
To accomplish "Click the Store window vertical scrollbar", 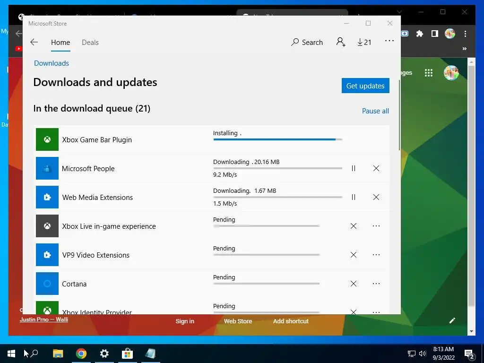I will coord(399,115).
